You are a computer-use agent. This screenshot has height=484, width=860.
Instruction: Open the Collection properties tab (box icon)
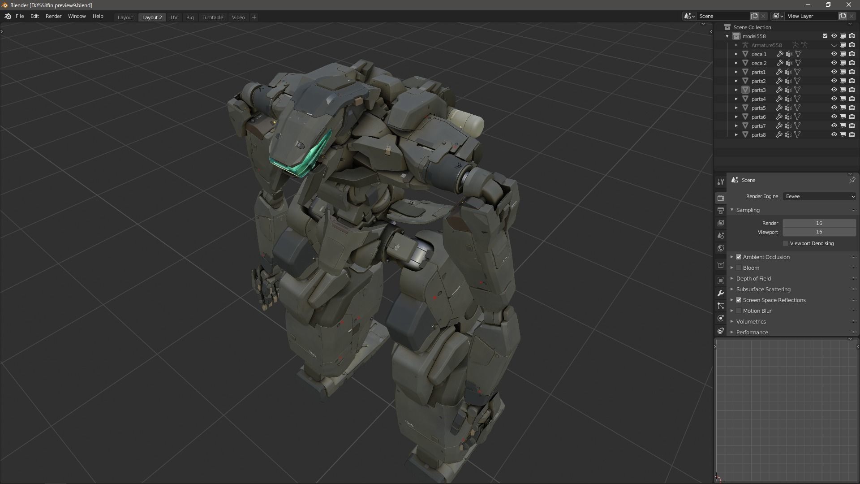pyautogui.click(x=720, y=264)
